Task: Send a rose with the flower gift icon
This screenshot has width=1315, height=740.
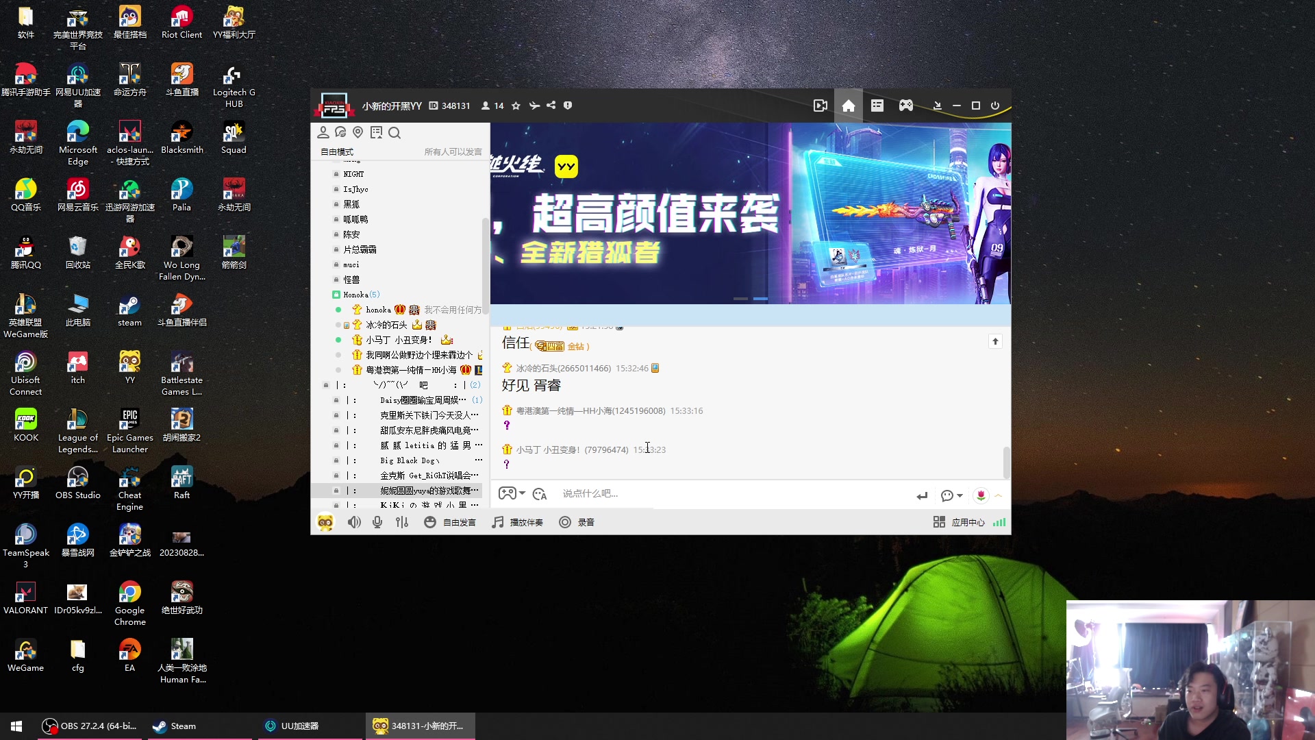Action: [x=981, y=495]
